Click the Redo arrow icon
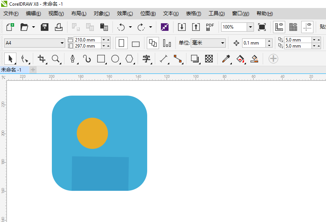Viewport: 326px width, 222px height. (141, 27)
